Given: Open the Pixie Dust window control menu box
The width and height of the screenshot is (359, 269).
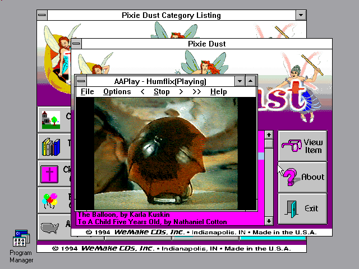Looking at the screenshot, I should click(76, 44).
